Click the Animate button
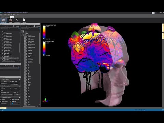Screen dimensions: 164x123 (x=10, y=95)
